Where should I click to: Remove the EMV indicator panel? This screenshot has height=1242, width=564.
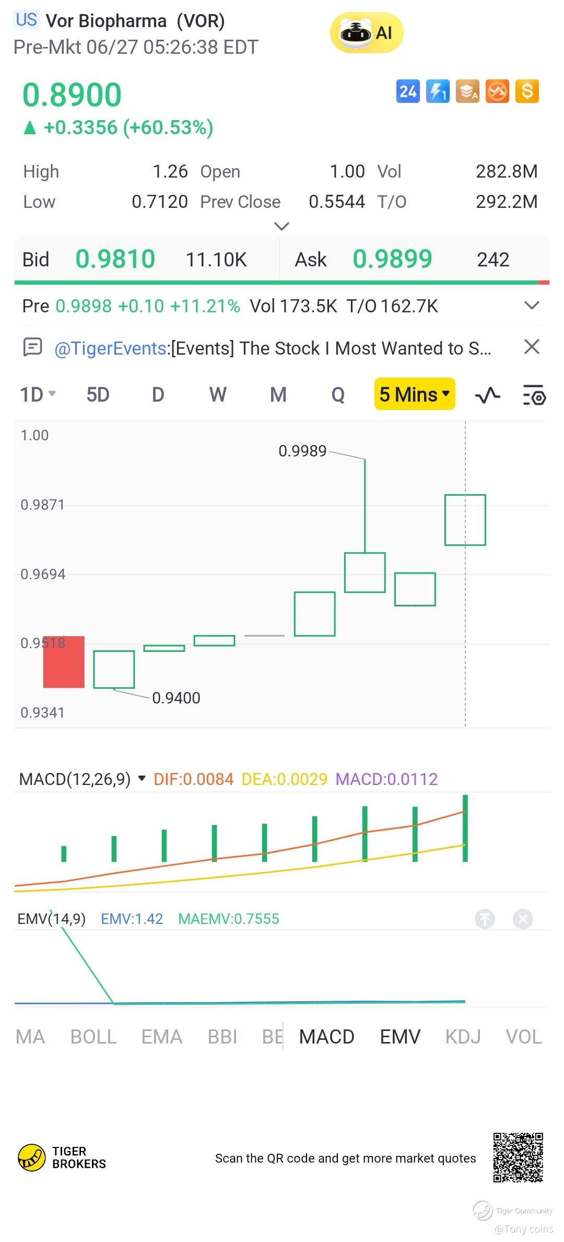tap(523, 919)
